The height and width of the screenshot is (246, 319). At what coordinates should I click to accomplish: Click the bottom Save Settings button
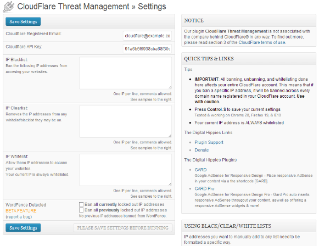pyautogui.click(x=23, y=228)
